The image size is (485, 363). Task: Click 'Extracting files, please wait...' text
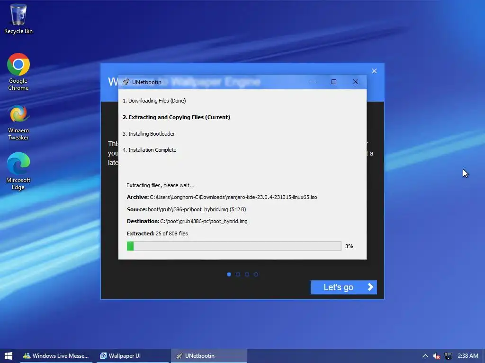click(161, 185)
